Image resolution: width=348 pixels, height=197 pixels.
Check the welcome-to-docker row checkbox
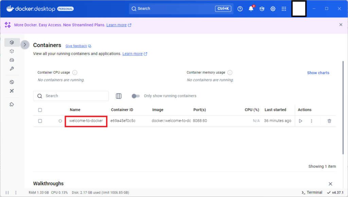tap(40, 121)
